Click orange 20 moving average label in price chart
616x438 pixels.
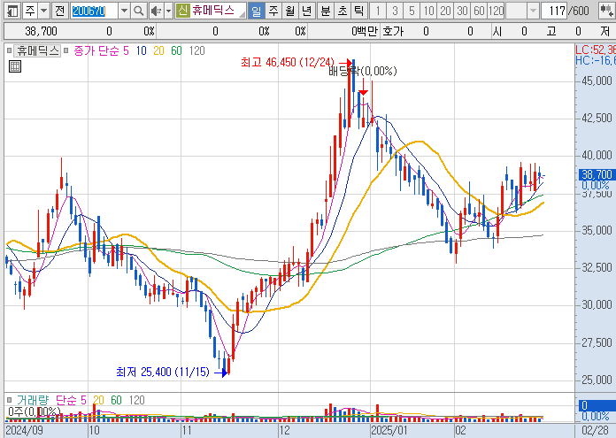[x=158, y=50]
